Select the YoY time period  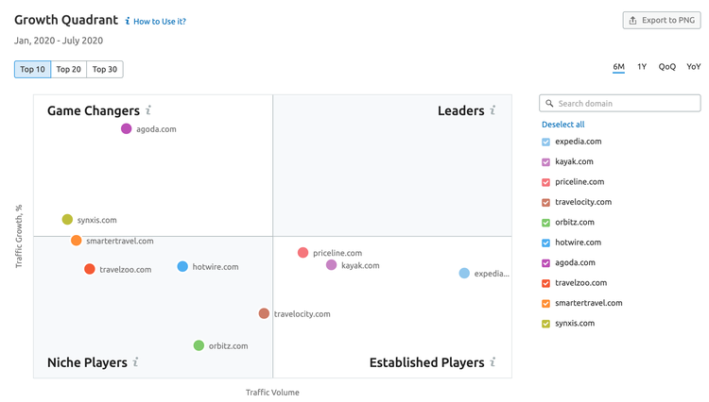694,67
